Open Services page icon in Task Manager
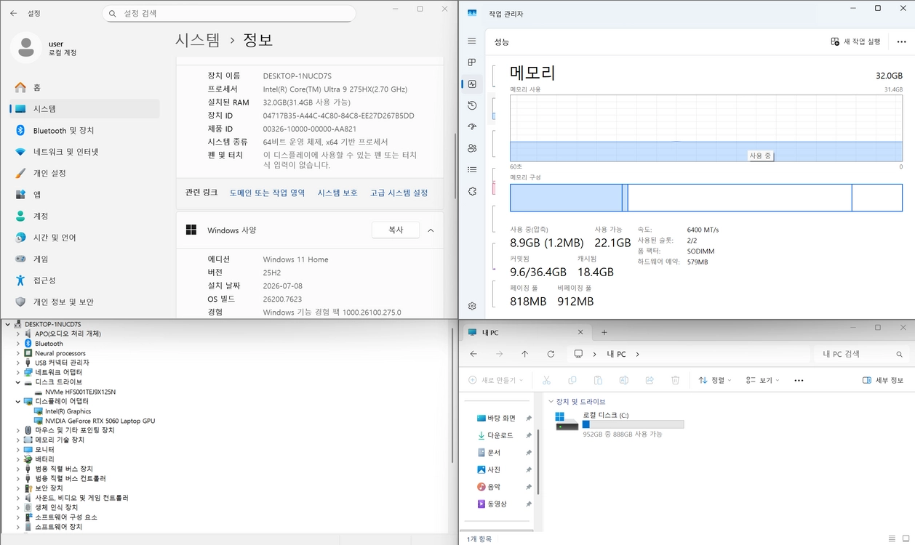This screenshot has width=915, height=545. coord(472,191)
